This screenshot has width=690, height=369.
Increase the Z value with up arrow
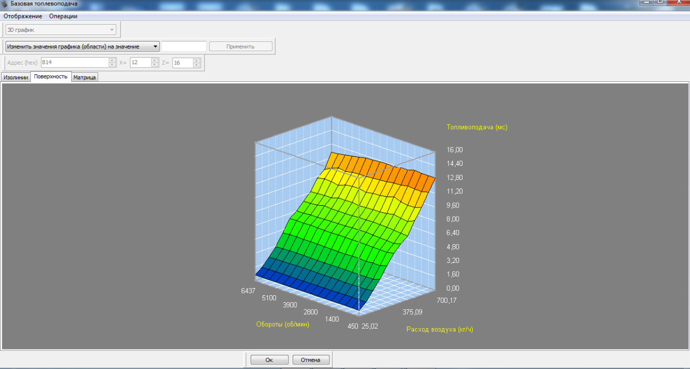tap(197, 60)
